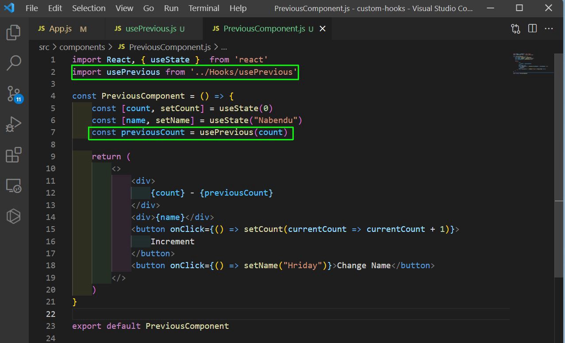The height and width of the screenshot is (343, 565).
Task: Click the return keyword on line 9
Action: click(106, 157)
